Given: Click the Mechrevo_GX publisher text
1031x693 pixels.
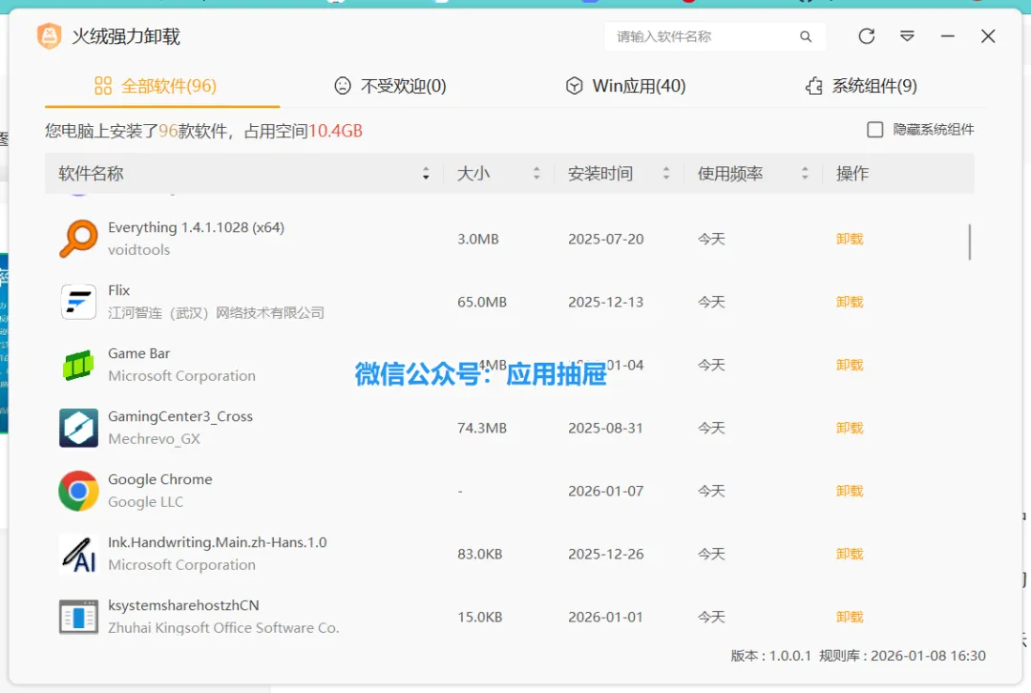Looking at the screenshot, I should pos(154,439).
